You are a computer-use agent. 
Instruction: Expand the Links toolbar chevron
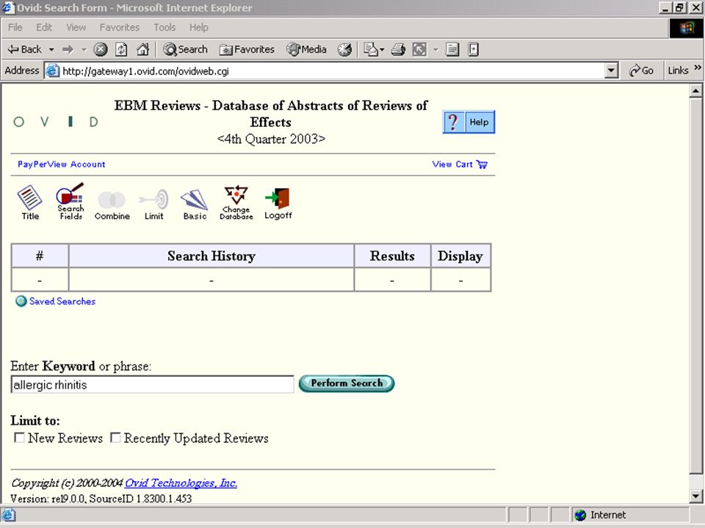click(x=698, y=67)
